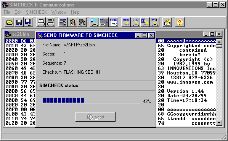Close the Send Firmware dialog
The width and height of the screenshot is (228, 141).
(151, 35)
